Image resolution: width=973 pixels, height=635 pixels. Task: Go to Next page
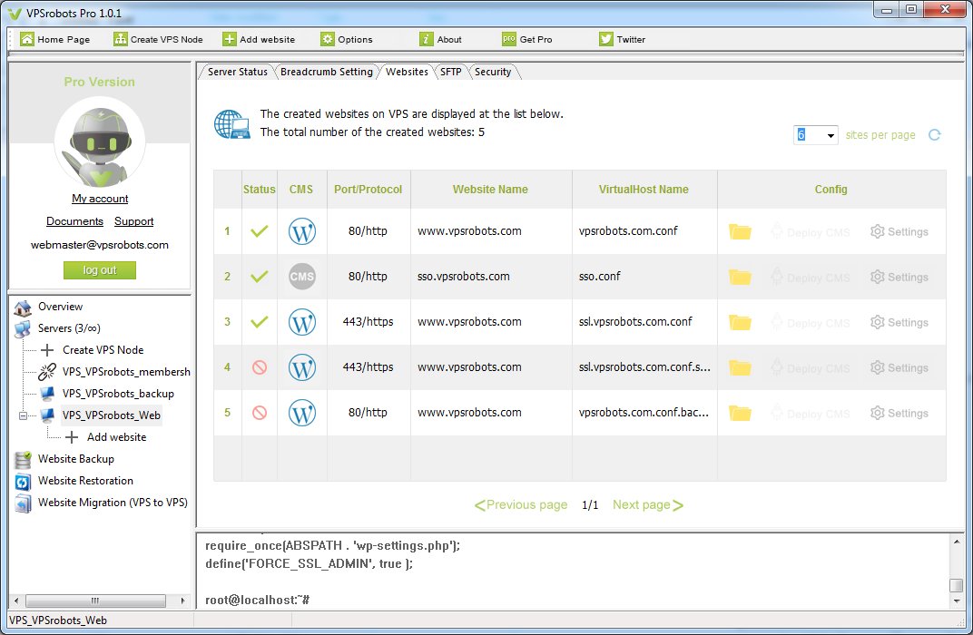[x=648, y=505]
